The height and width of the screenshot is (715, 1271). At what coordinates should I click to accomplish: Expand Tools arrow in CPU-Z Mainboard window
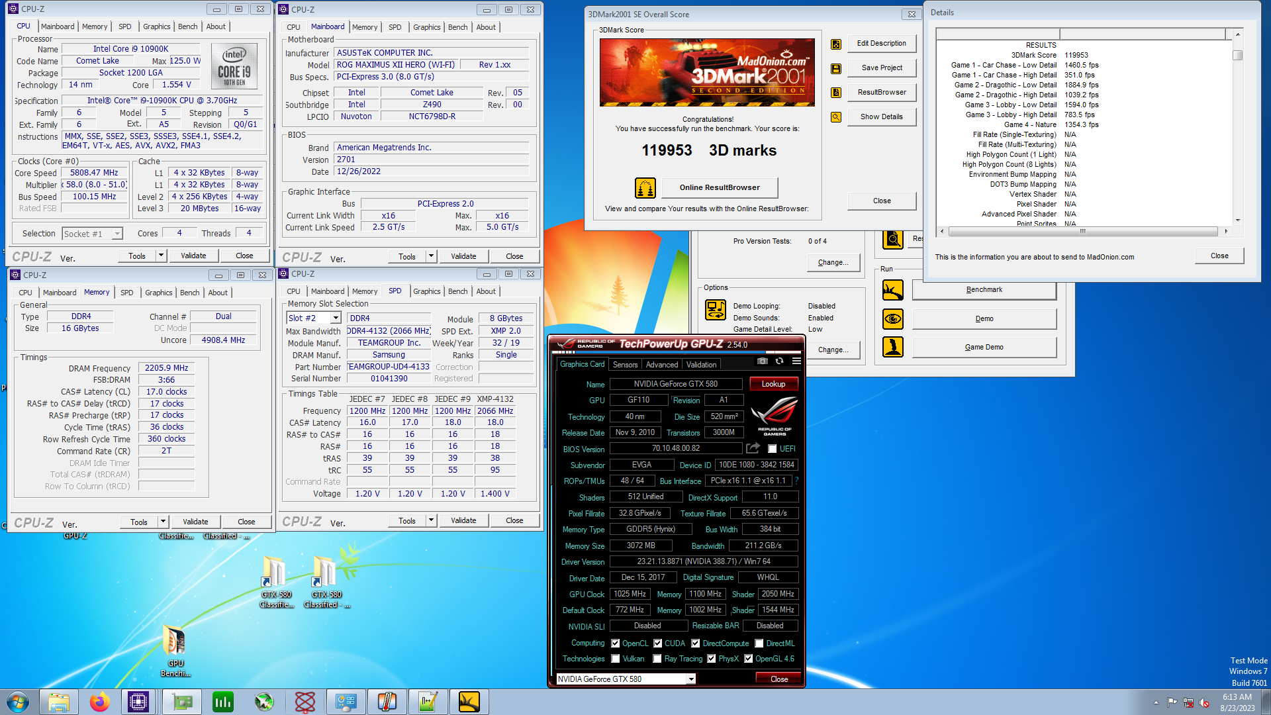coord(431,256)
